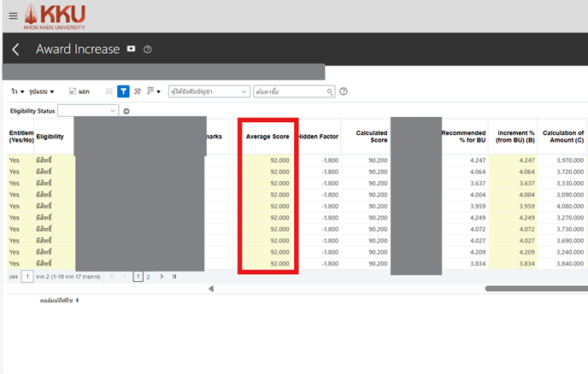Screen dimensions: 588x374
Task: Jump to last page in pagination
Action: tap(174, 277)
